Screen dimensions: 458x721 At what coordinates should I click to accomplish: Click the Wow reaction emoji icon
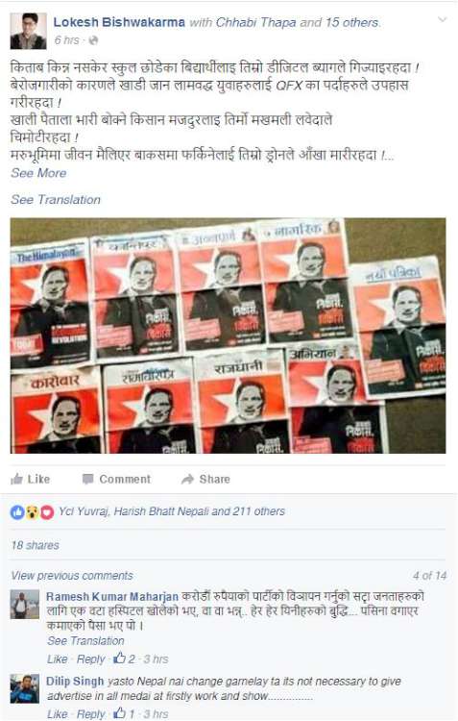[x=32, y=511]
